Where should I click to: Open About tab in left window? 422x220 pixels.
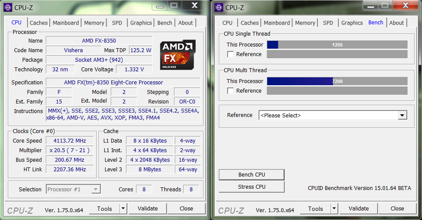pyautogui.click(x=185, y=23)
